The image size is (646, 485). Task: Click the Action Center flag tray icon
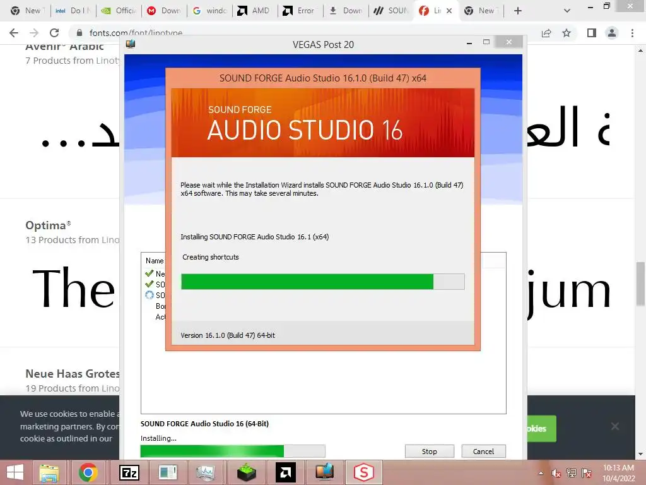[x=587, y=473]
